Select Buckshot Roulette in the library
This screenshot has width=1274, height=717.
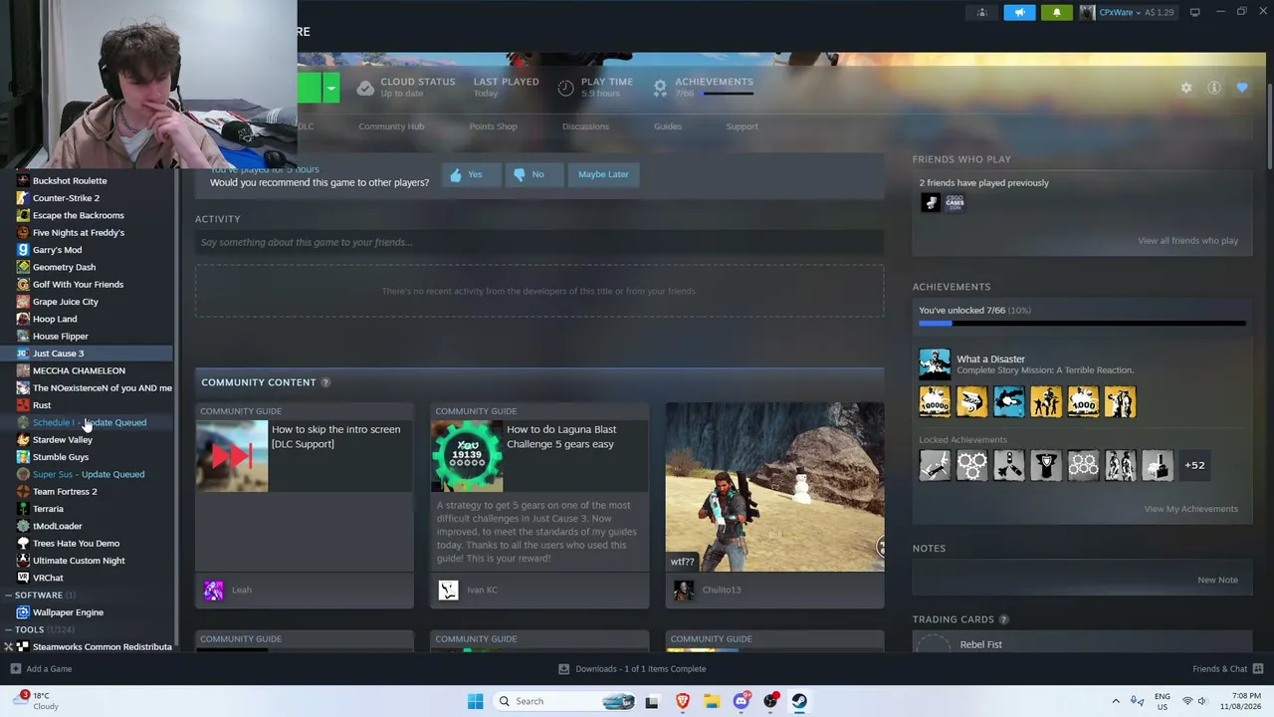pos(70,181)
